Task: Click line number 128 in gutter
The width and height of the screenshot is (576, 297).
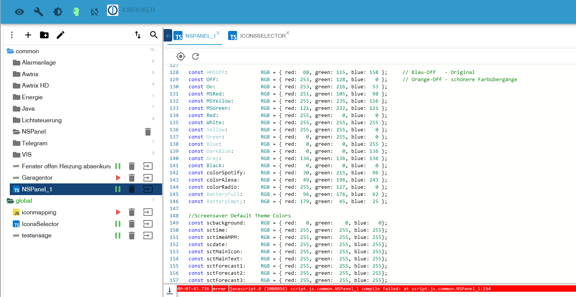Action: pos(174,72)
